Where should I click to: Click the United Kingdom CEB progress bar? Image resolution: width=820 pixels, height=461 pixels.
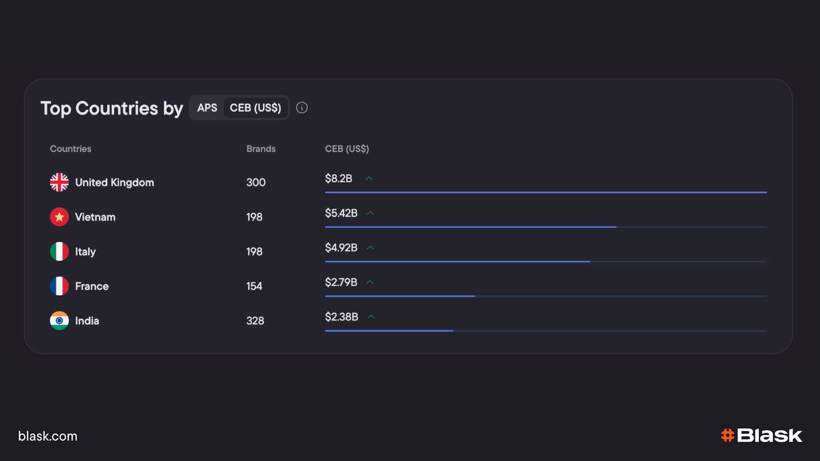coord(545,193)
